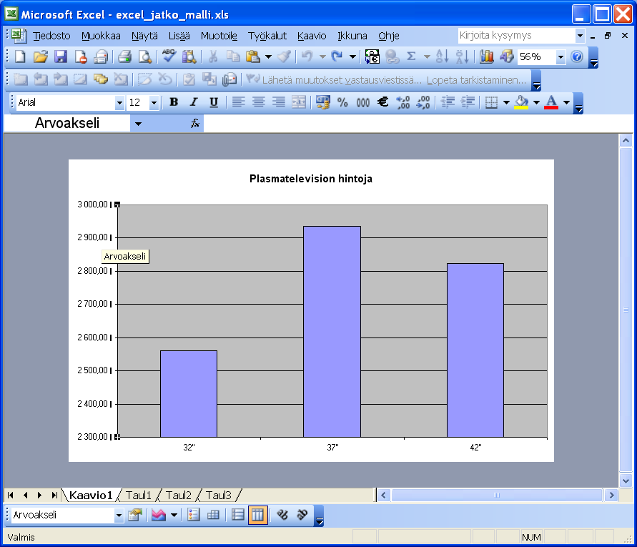The width and height of the screenshot is (637, 547).
Task: Open the Tiedosto menu
Action: (x=51, y=36)
